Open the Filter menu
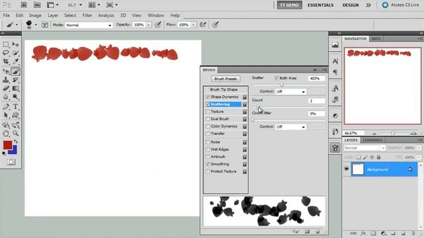424x238 pixels. 87,15
